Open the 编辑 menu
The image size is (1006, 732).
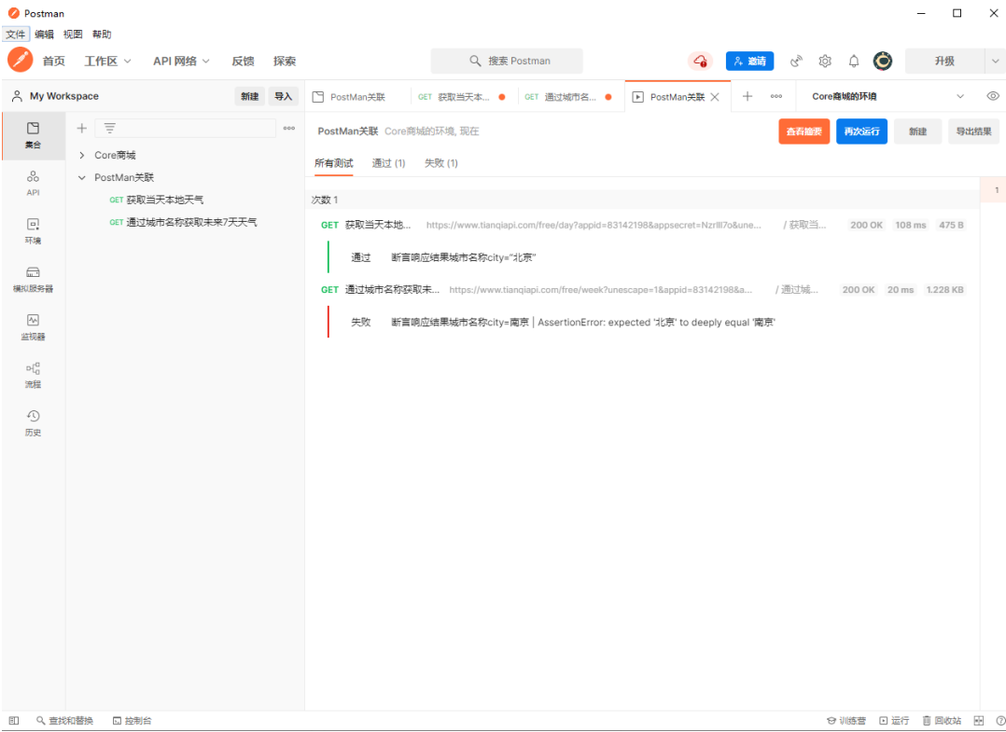(44, 34)
